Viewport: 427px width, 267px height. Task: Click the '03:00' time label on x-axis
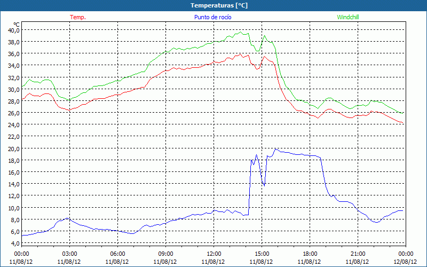coord(69,254)
